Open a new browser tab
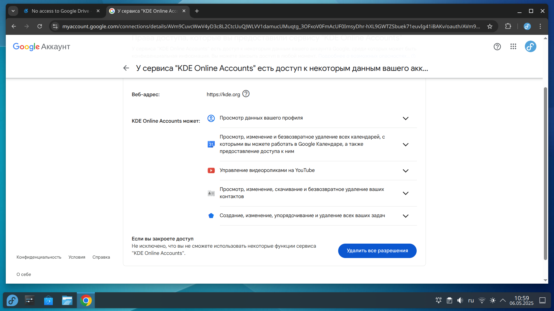The image size is (554, 311). pyautogui.click(x=197, y=11)
